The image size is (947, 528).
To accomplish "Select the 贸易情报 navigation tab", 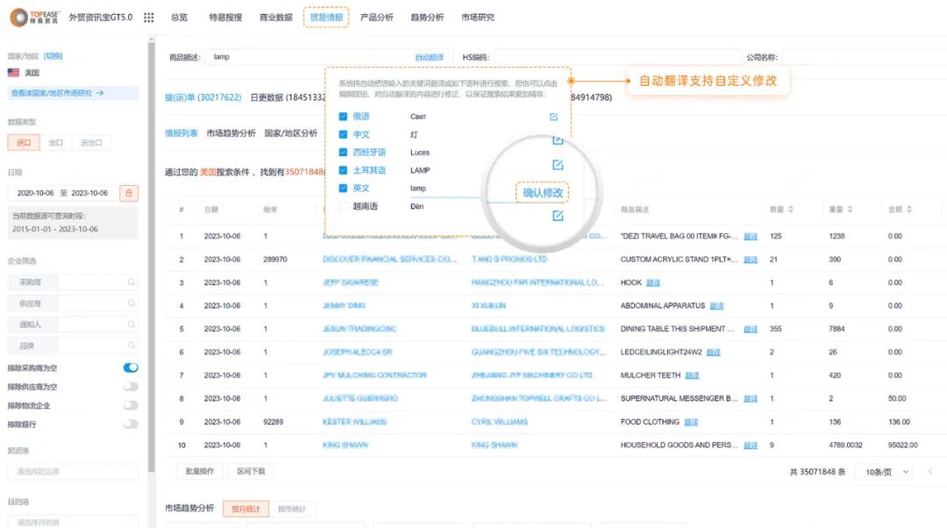I will [326, 18].
